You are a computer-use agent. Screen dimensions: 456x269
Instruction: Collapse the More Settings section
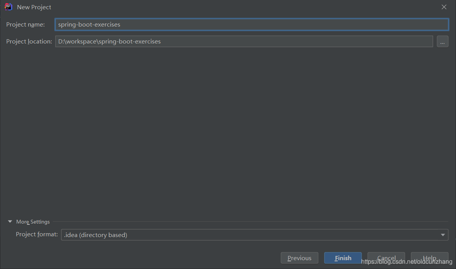click(10, 222)
